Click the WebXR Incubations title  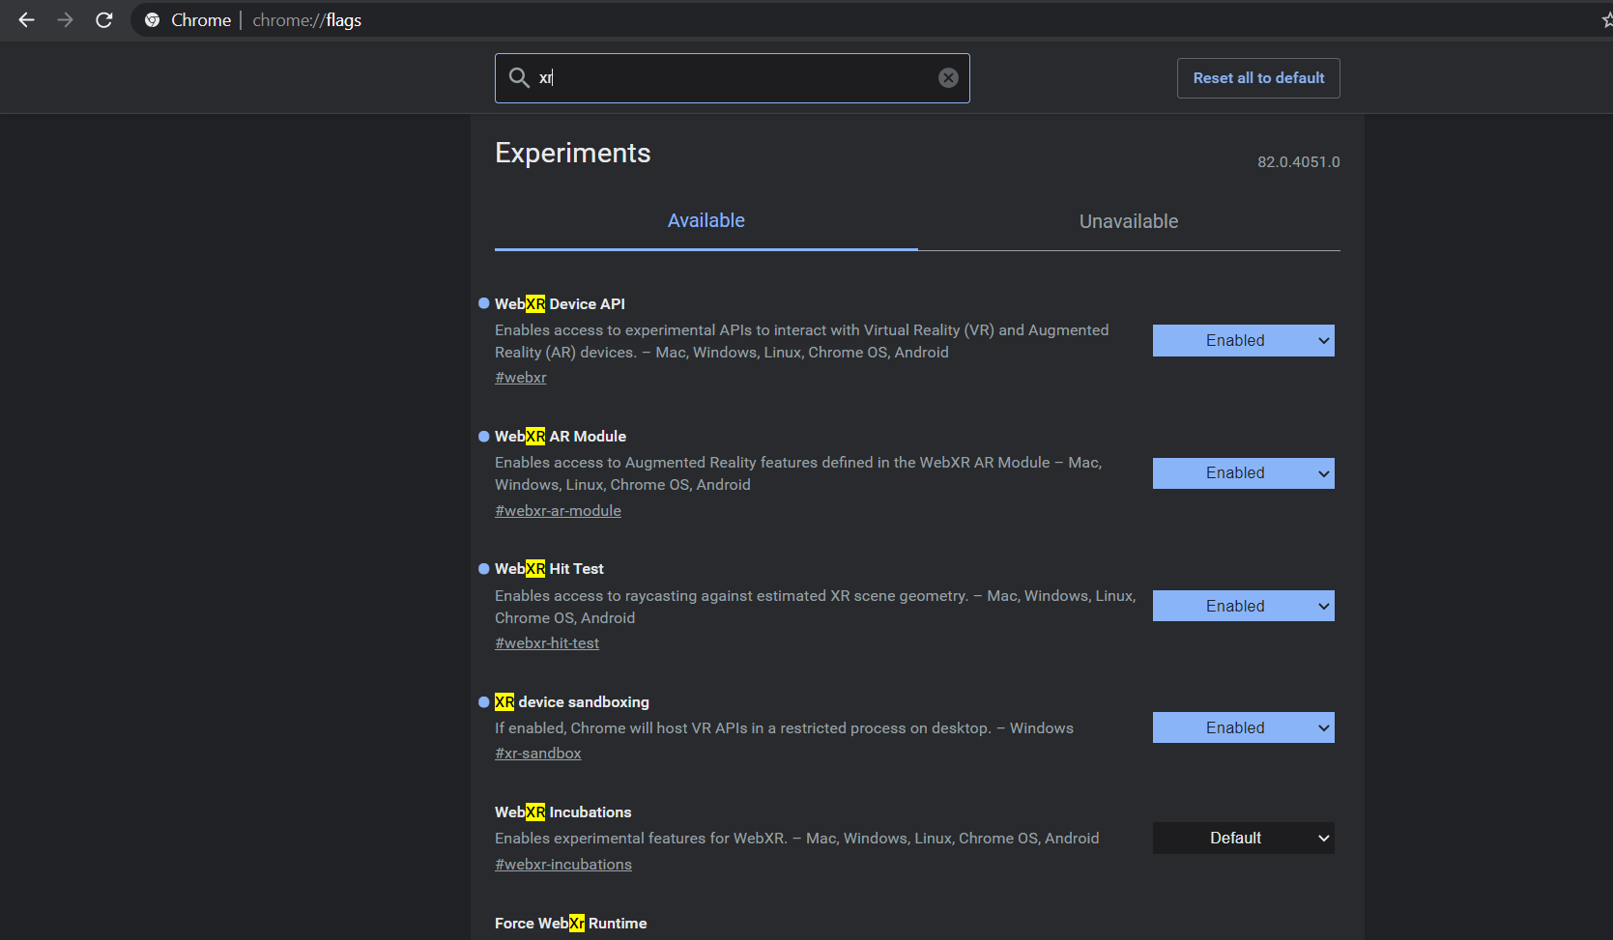(562, 812)
